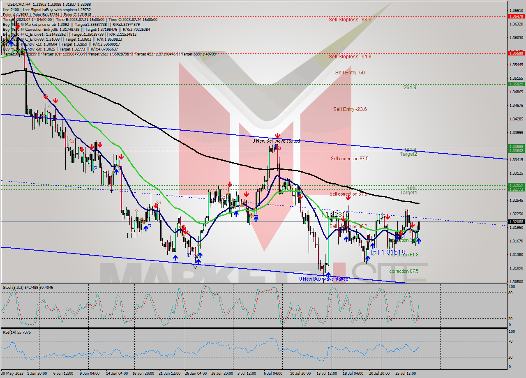Screen dimensions: 526x378
Task: Click the blue buy arrow at 13 Jul low
Action: (328, 275)
